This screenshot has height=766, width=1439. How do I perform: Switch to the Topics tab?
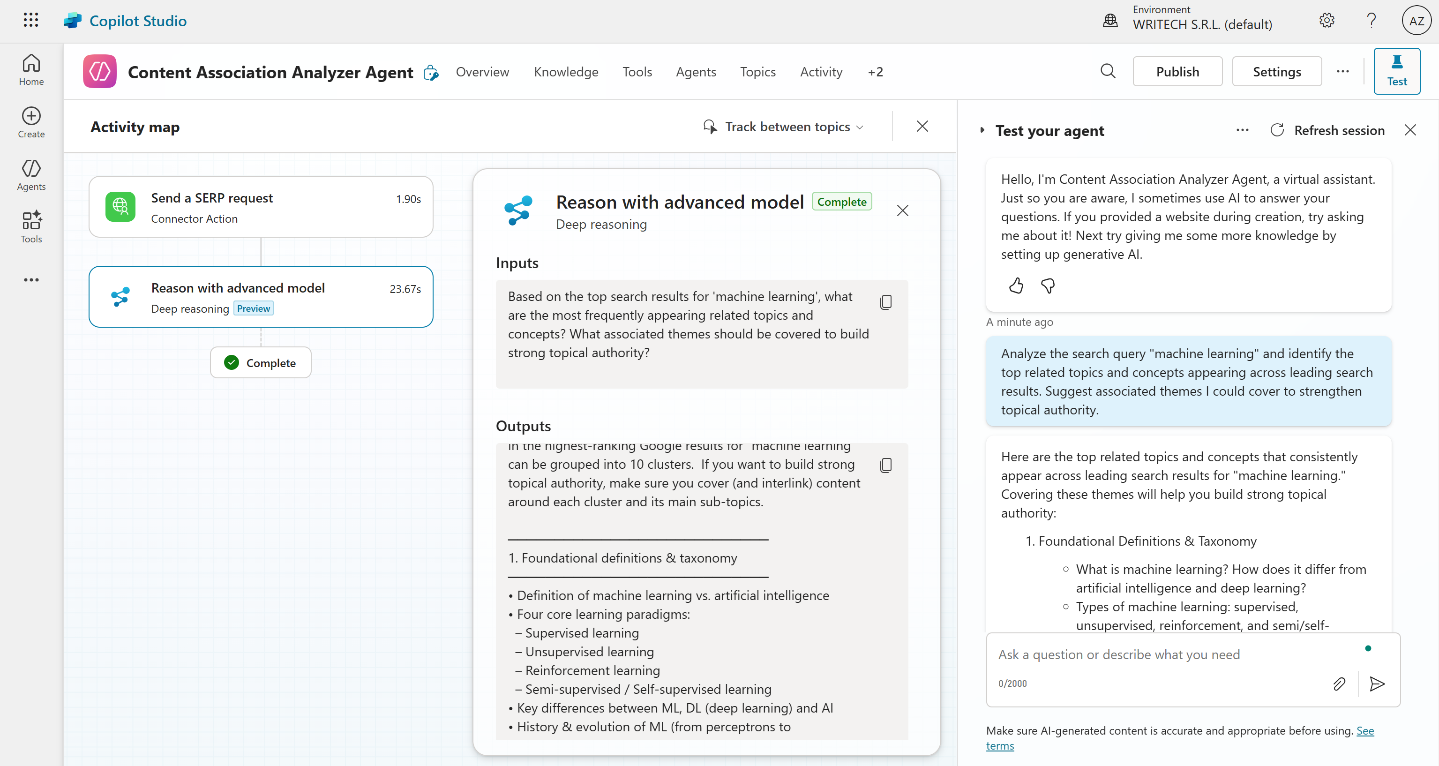(757, 72)
